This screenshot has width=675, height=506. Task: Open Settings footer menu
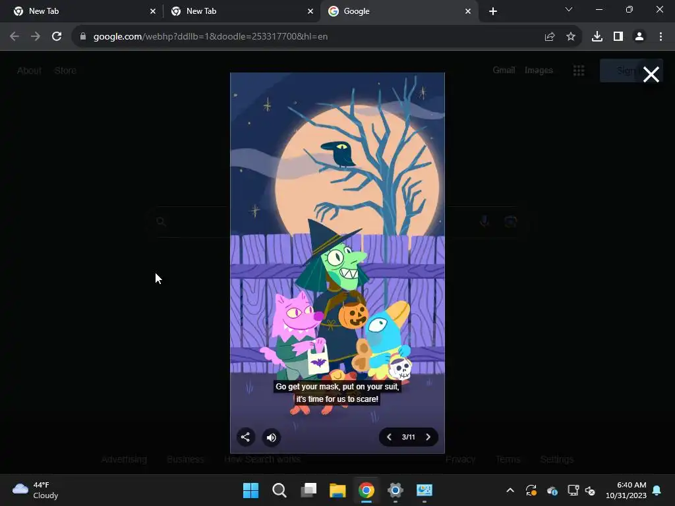click(556, 459)
